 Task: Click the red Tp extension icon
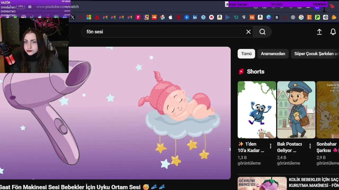(332, 7)
